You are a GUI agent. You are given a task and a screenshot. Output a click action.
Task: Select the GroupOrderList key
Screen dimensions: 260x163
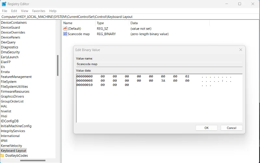pos(12,102)
